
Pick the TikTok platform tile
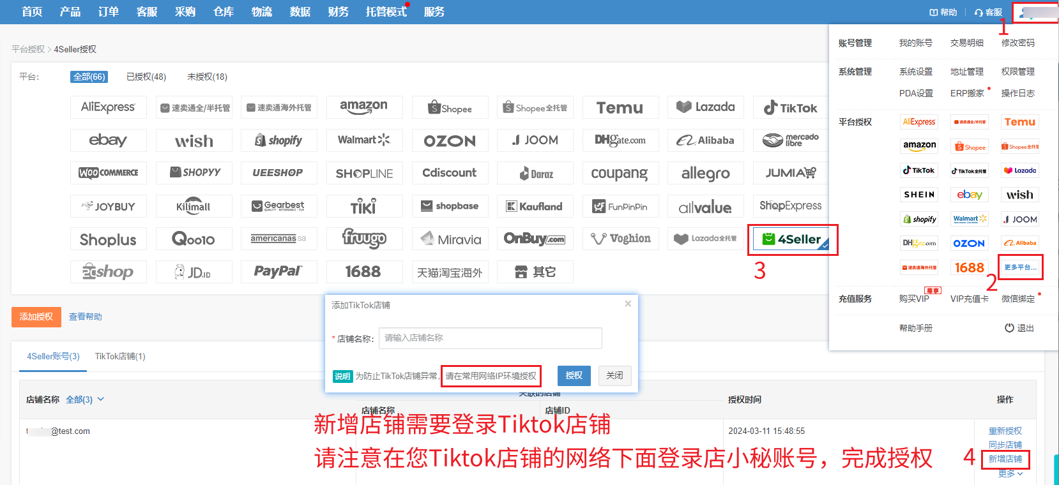click(x=791, y=107)
